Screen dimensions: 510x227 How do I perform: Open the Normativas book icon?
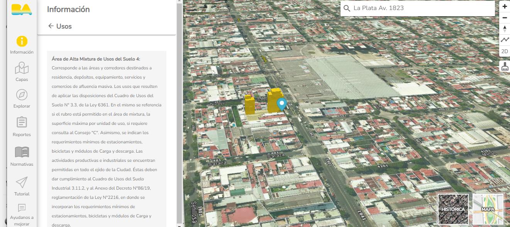(x=22, y=156)
